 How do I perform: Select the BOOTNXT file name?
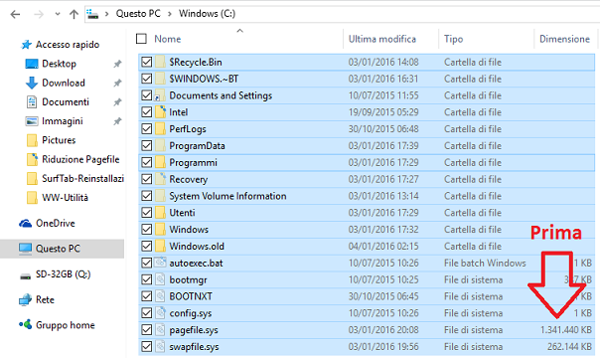[191, 296]
